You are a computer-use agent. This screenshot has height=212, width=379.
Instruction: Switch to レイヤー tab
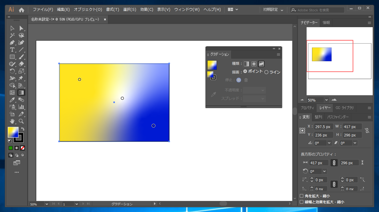325,108
